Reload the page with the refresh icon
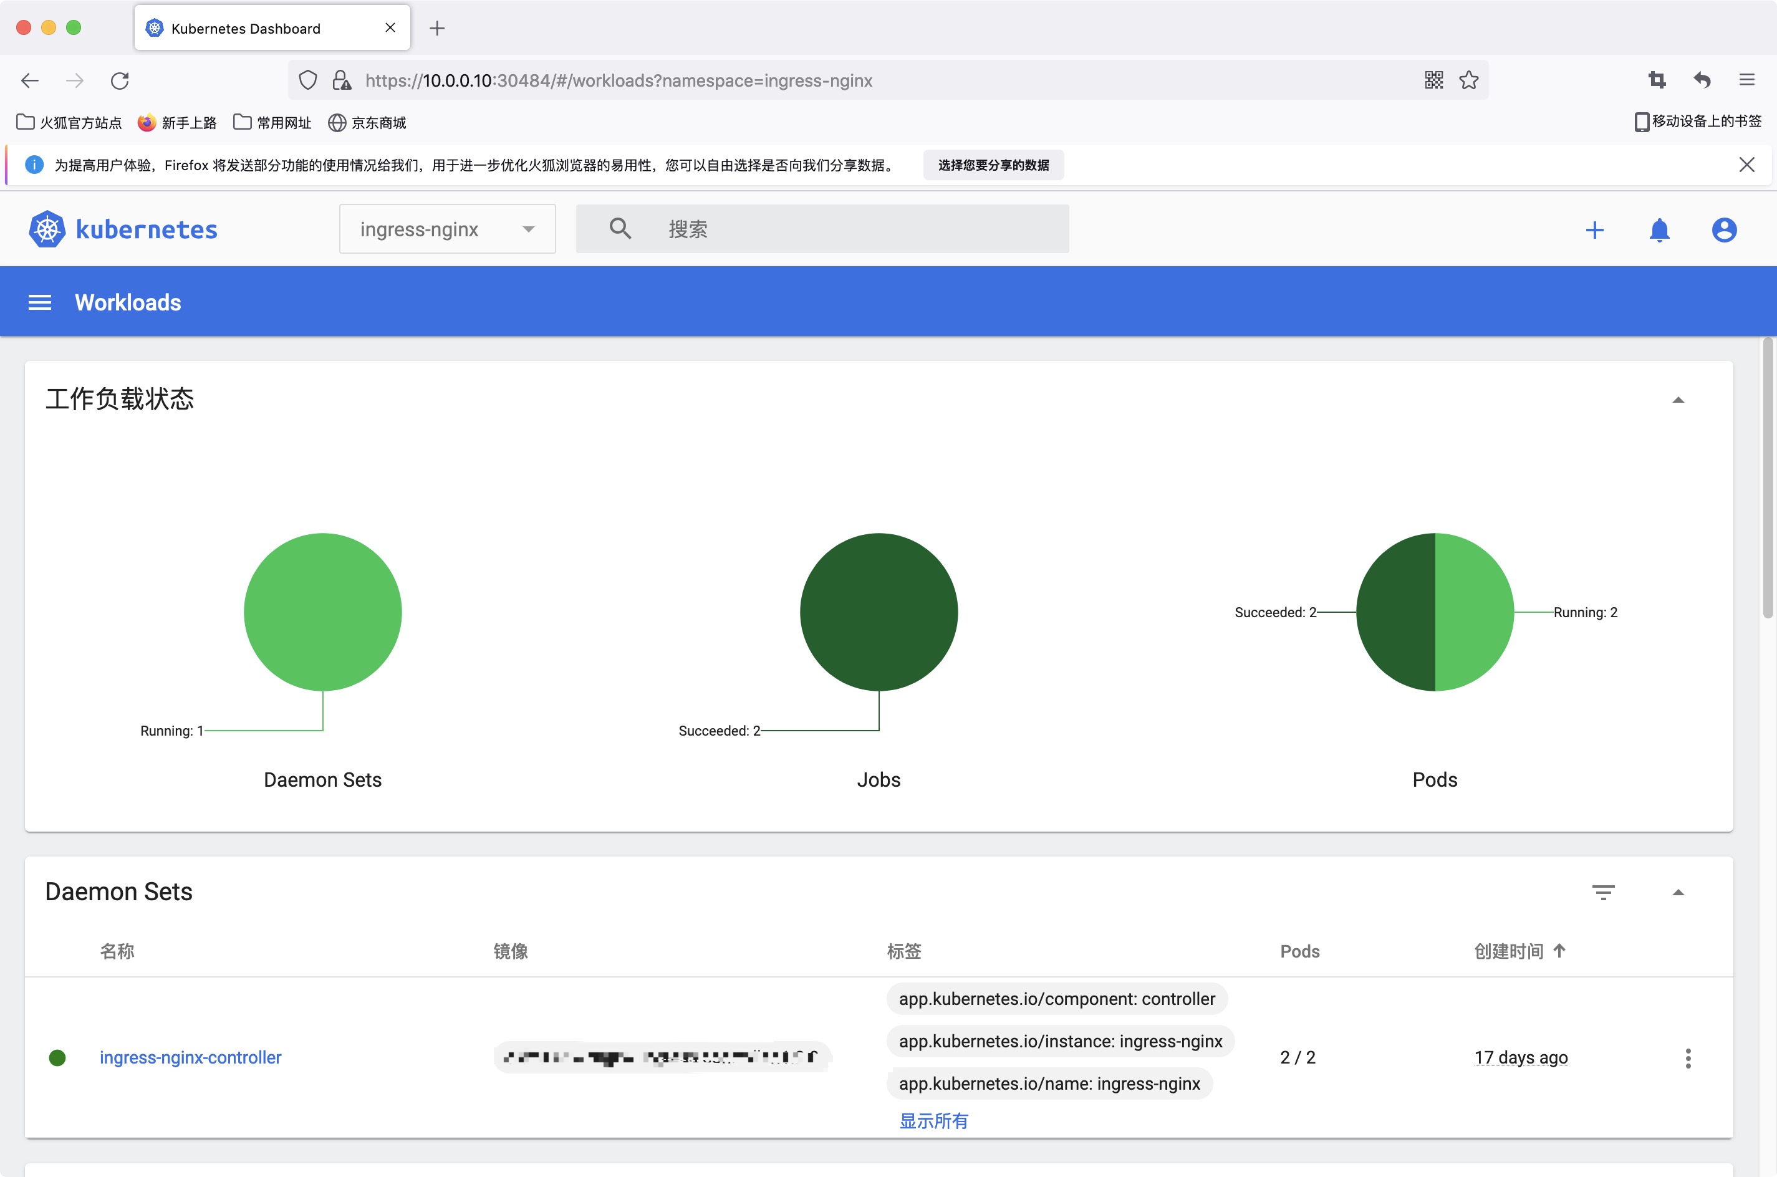This screenshot has width=1777, height=1177. 120,80
